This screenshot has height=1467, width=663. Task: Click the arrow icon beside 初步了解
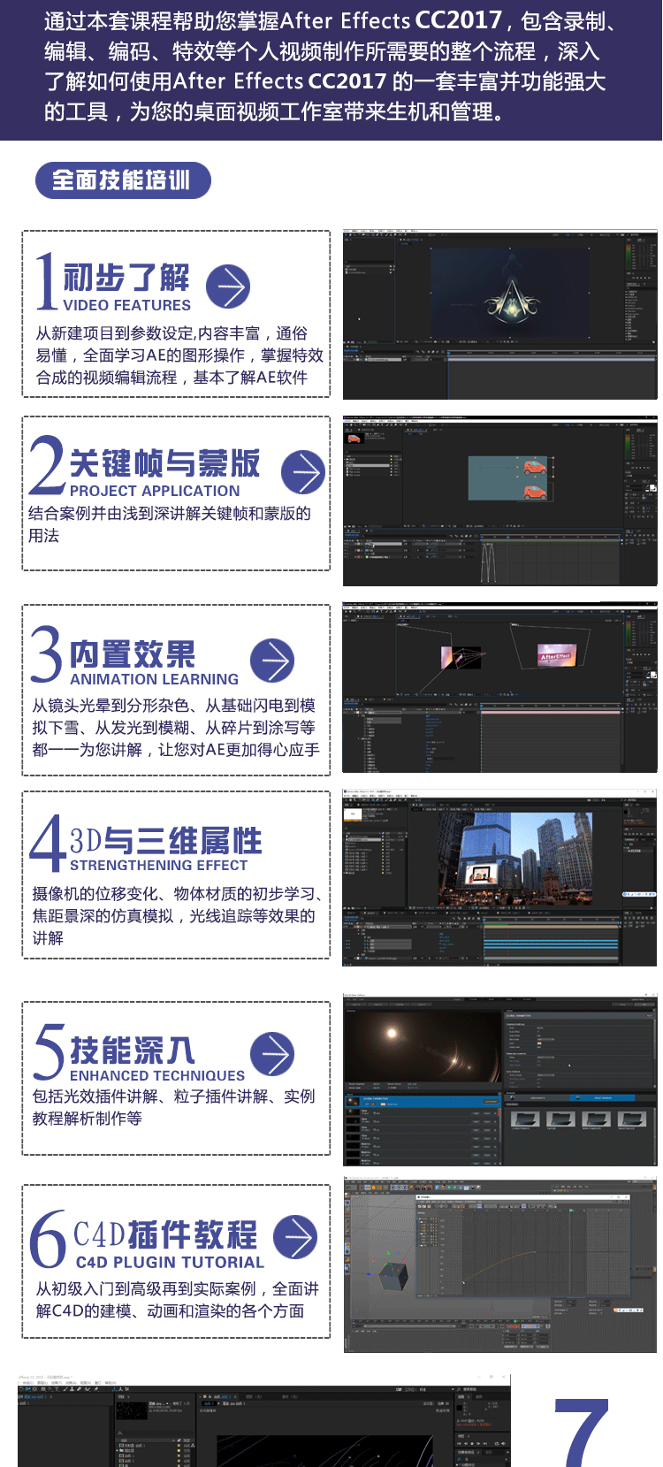point(228,286)
